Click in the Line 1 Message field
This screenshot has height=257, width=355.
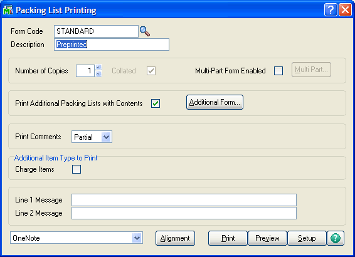(x=184, y=200)
